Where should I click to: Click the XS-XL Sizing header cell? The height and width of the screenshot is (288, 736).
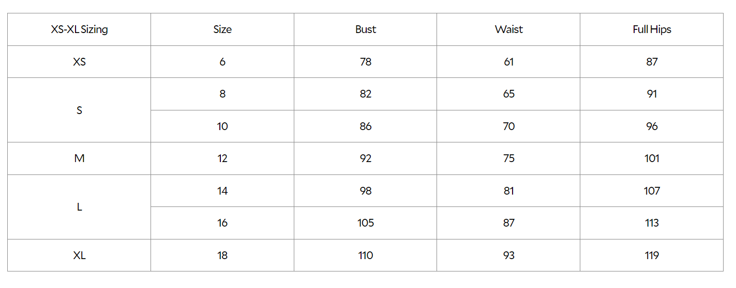pyautogui.click(x=79, y=29)
